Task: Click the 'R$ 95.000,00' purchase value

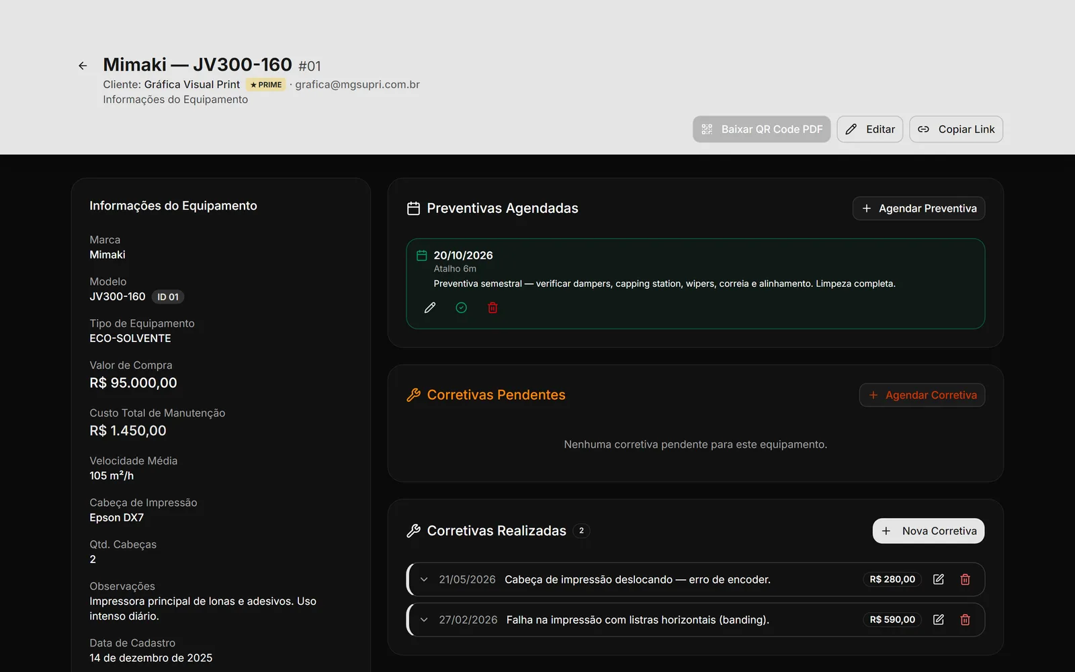Action: [x=133, y=383]
